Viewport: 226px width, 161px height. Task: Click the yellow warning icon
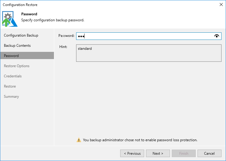(x=79, y=140)
